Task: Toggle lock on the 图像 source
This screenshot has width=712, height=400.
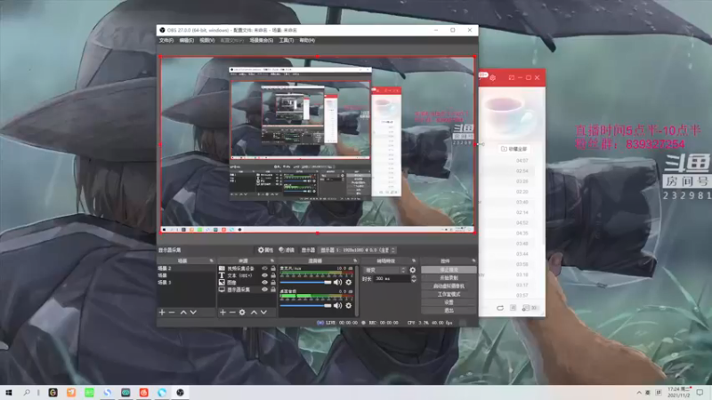Action: [273, 282]
